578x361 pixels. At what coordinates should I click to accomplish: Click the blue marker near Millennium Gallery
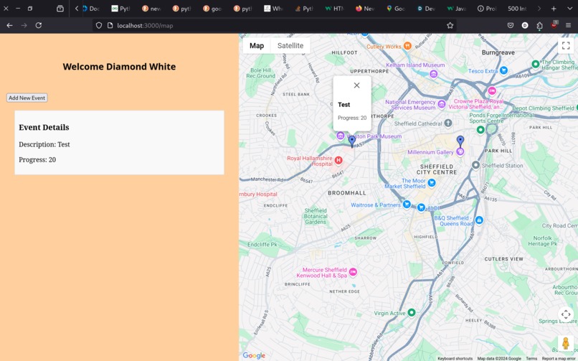click(460, 141)
